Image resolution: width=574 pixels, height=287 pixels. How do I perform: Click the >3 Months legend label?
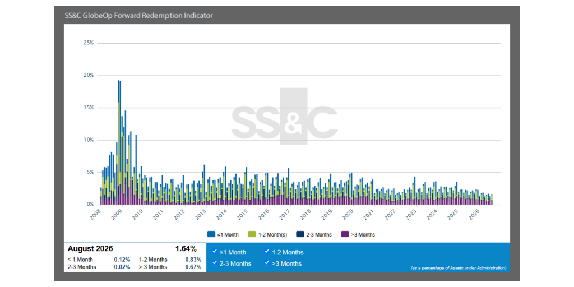click(363, 234)
